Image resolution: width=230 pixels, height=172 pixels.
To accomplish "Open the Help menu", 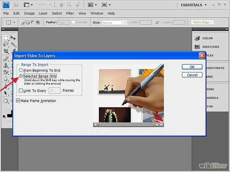I will point(111,13).
